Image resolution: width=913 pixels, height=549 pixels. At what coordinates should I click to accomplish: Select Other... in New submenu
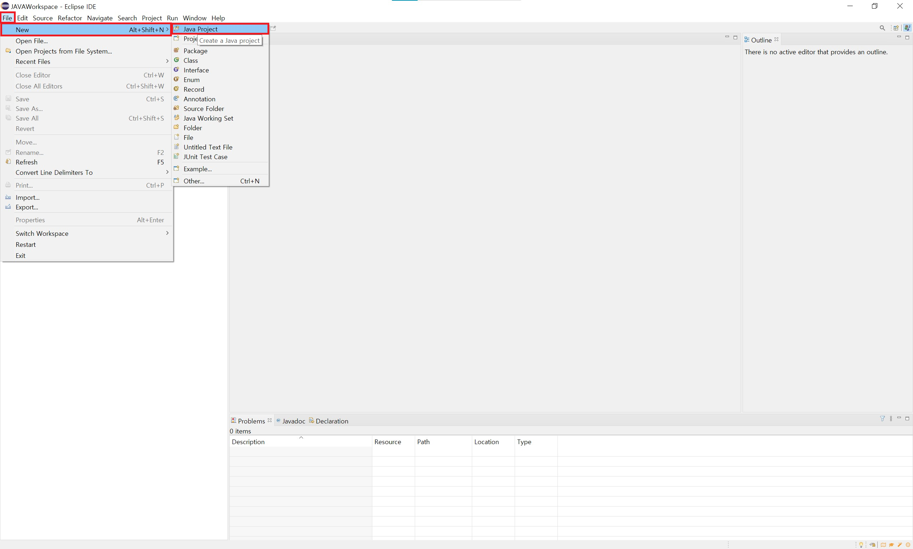(194, 181)
